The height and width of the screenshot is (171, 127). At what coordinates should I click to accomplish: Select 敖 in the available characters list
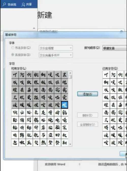click(x=65, y=135)
